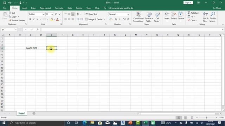Open the Font Color dropdown arrow

pyautogui.click(x=60, y=19)
